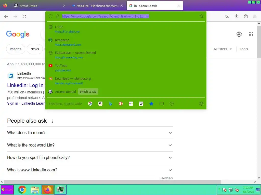Search this time with Wikipedia
Image resolution: width=261 pixels, height=195 pixels.
141,104
